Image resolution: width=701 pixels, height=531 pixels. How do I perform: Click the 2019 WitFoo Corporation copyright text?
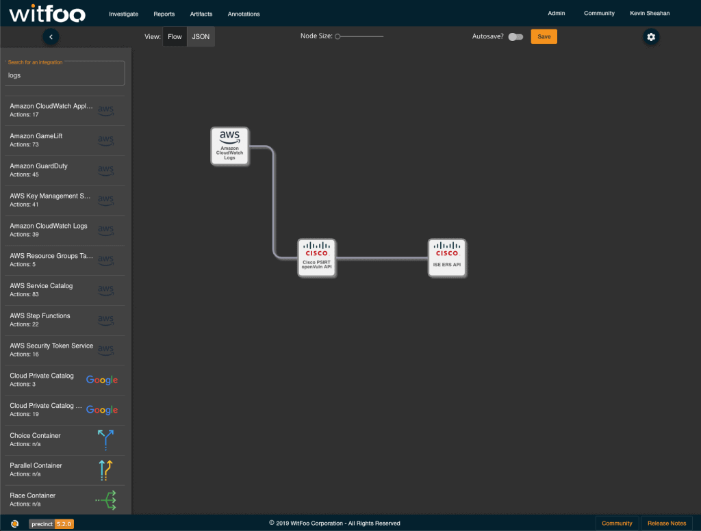[334, 523]
